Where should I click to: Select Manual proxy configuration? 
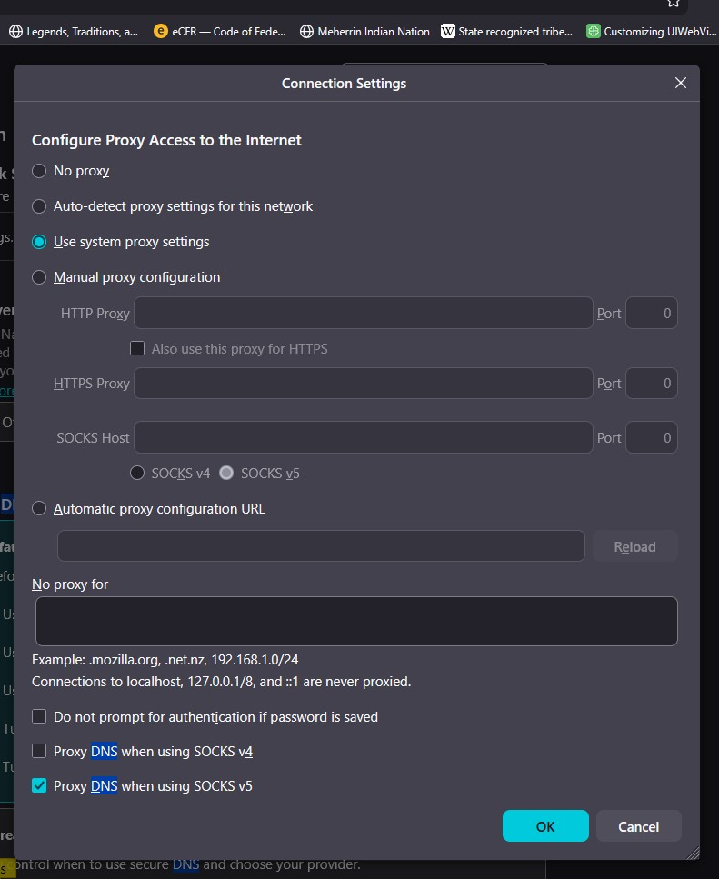click(39, 277)
